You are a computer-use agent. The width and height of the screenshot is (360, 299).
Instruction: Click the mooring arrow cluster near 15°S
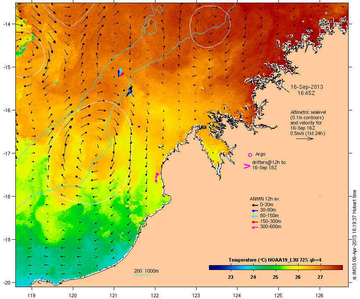(121, 73)
